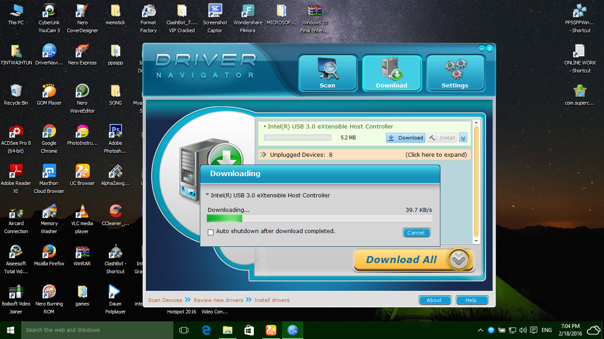Open Nero CoverDesigner shortcut

click(83, 18)
